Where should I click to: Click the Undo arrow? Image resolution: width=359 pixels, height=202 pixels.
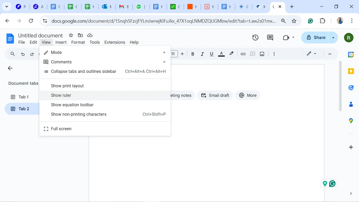pos(23,54)
